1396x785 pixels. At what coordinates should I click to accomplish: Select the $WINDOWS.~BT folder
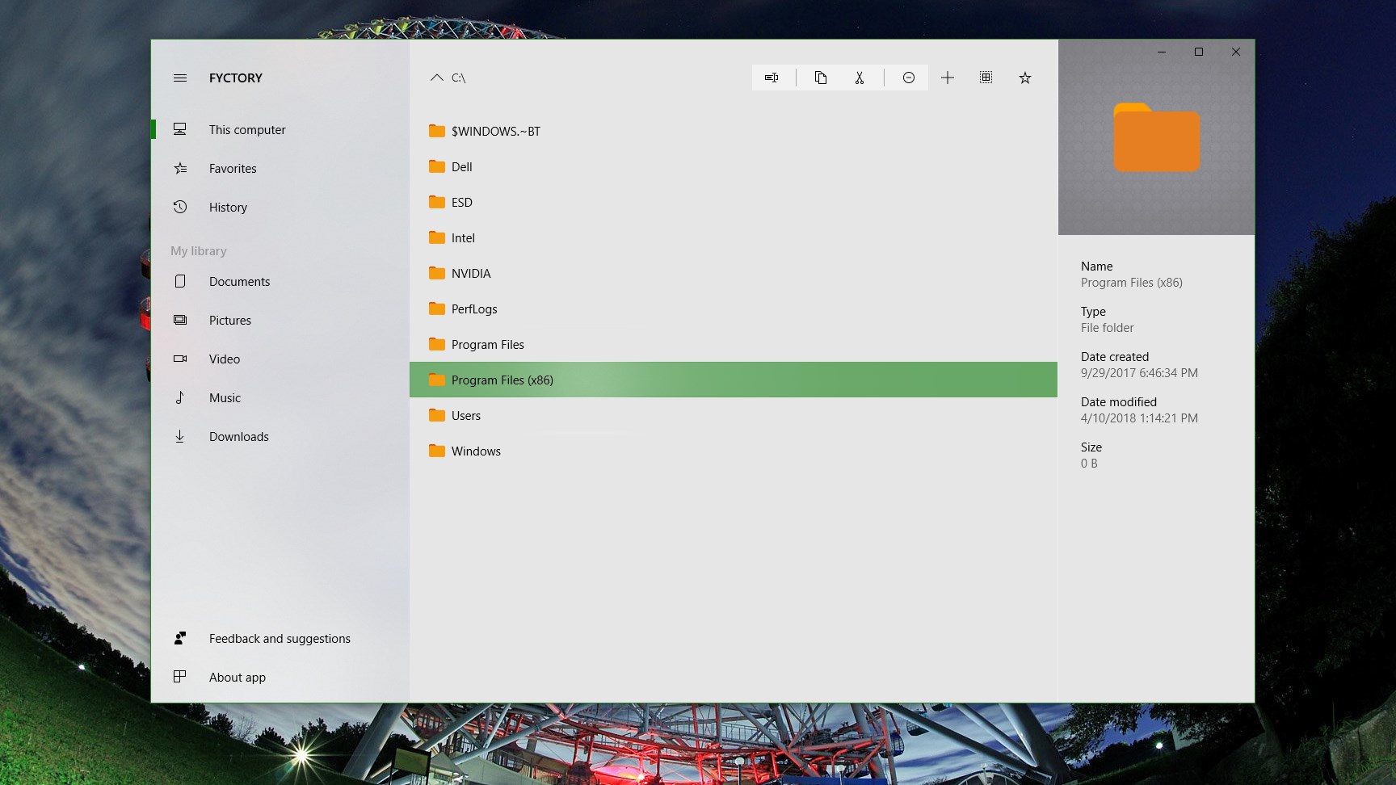tap(734, 131)
